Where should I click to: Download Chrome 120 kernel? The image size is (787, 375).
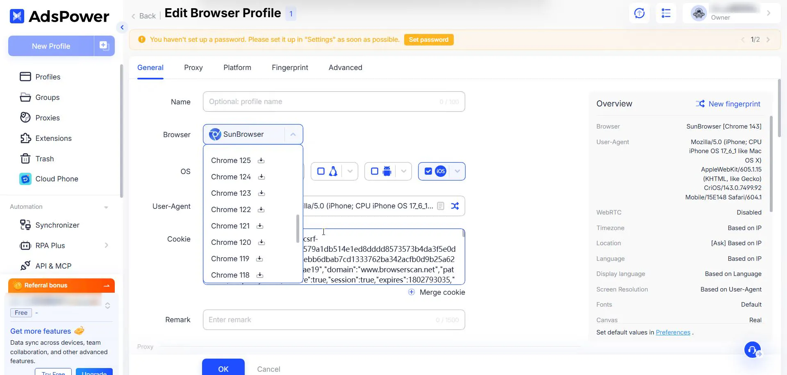point(262,242)
